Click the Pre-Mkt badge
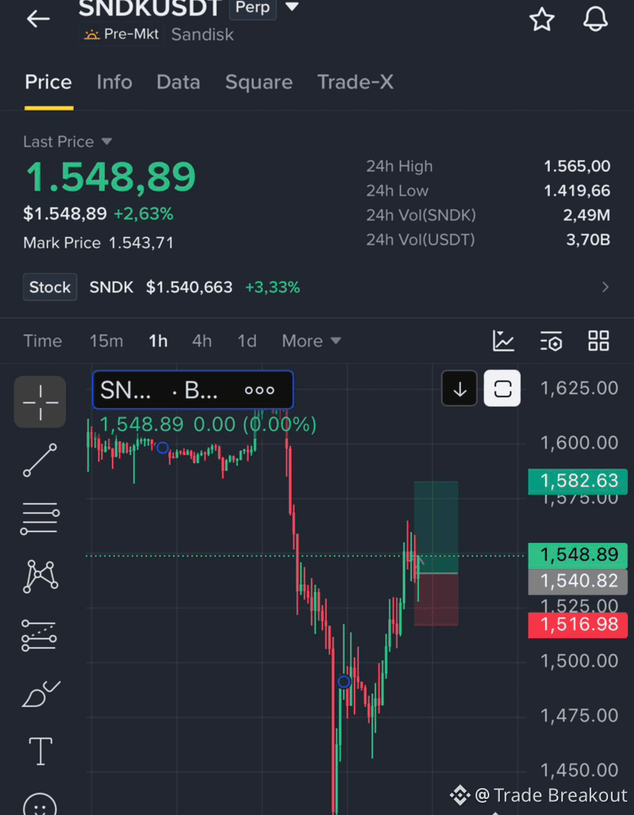Screen dimensions: 634x815 pyautogui.click(x=122, y=34)
